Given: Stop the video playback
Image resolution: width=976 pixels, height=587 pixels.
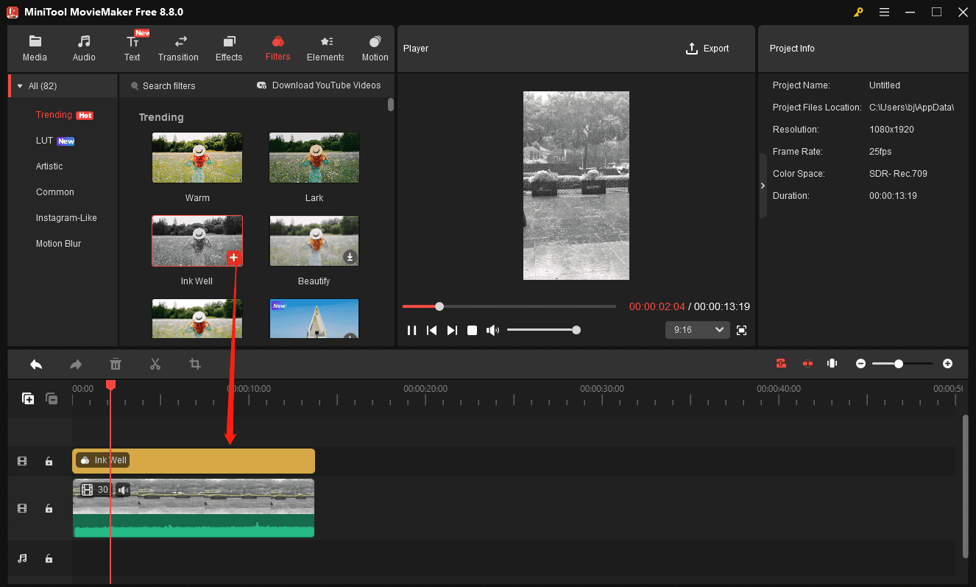Looking at the screenshot, I should tap(473, 330).
